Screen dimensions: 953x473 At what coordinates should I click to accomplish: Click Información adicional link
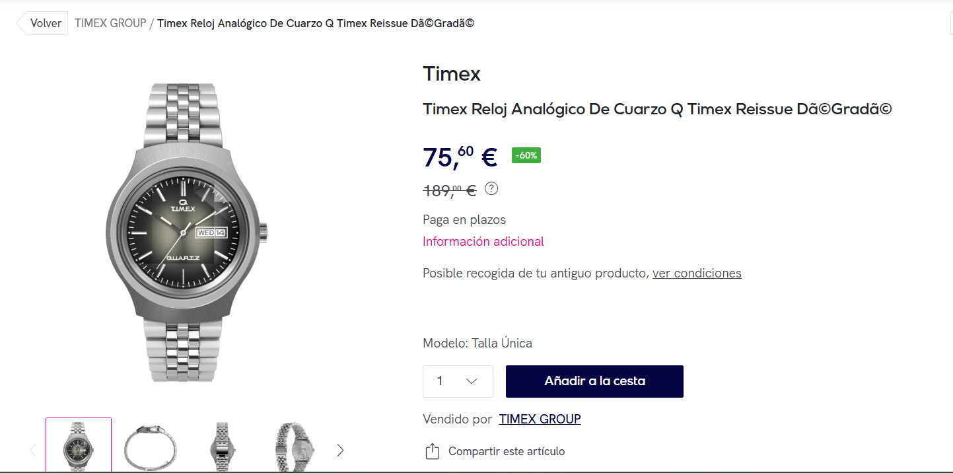pos(483,241)
